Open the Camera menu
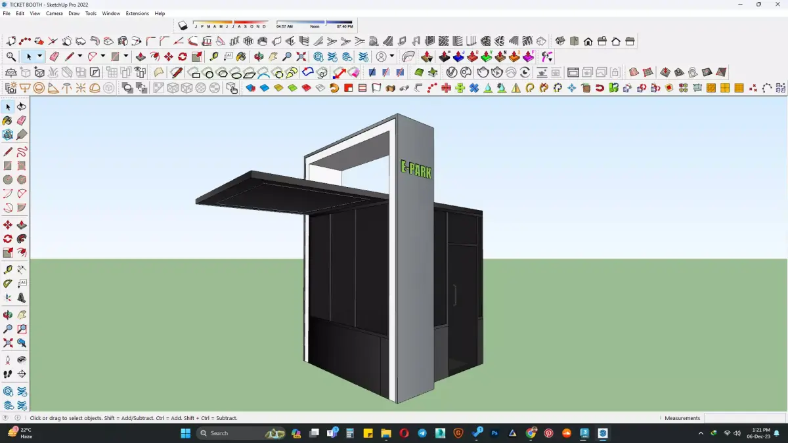 [x=54, y=13]
